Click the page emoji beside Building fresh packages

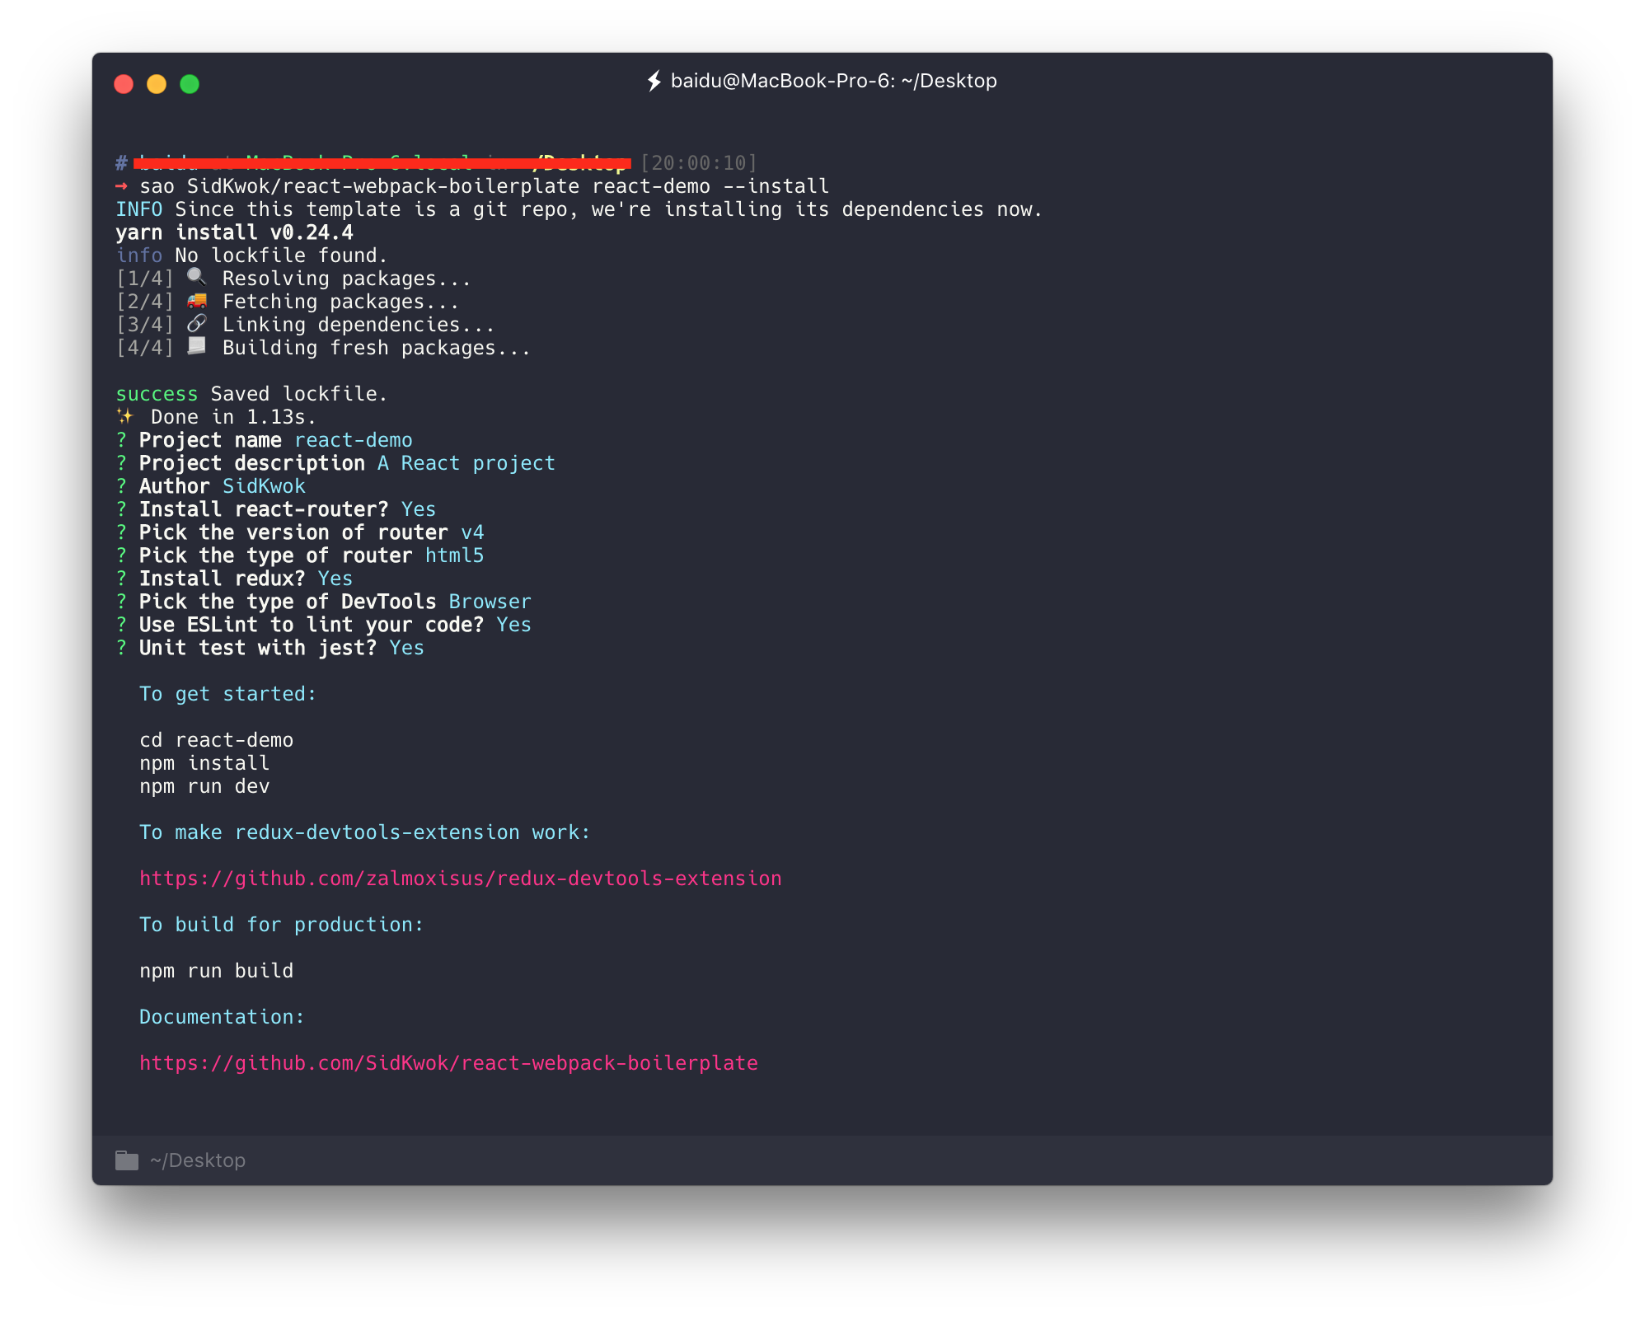[x=196, y=346]
